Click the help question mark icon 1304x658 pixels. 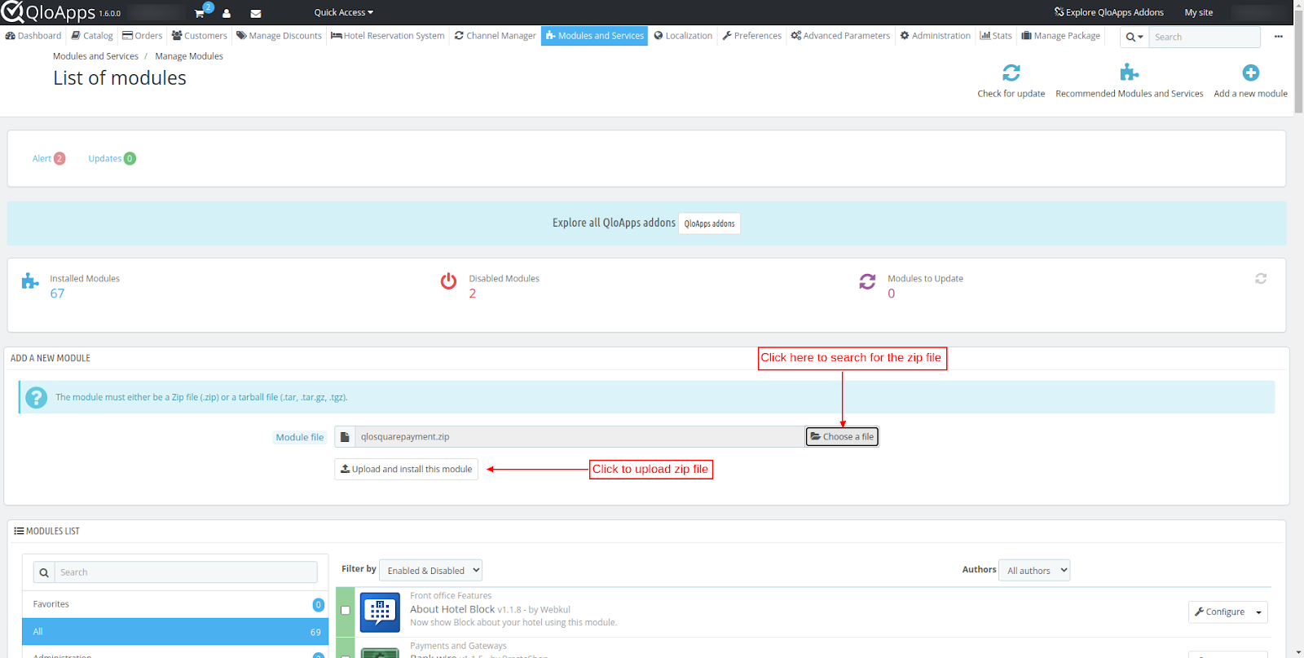coord(36,397)
